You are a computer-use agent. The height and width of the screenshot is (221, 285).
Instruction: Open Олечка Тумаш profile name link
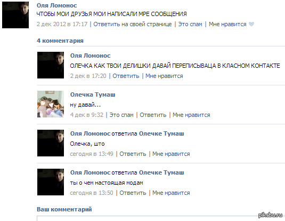[93, 94]
